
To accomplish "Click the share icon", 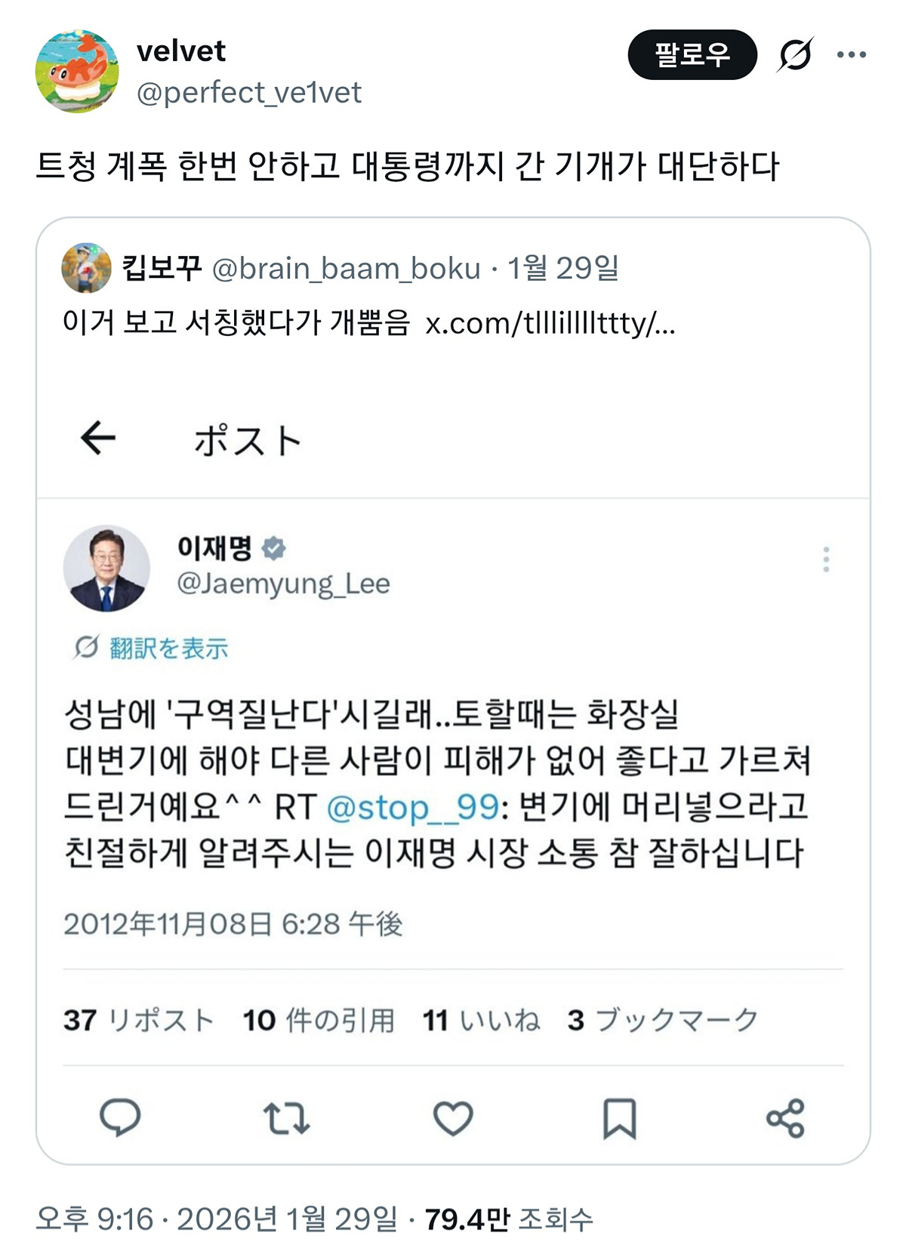I will (785, 1118).
